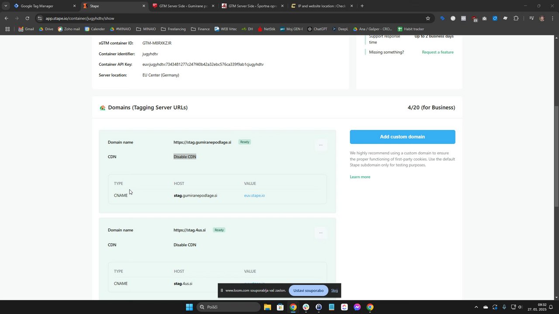Open Chrome three-dot menu
The image size is (559, 314).
pyautogui.click(x=552, y=18)
